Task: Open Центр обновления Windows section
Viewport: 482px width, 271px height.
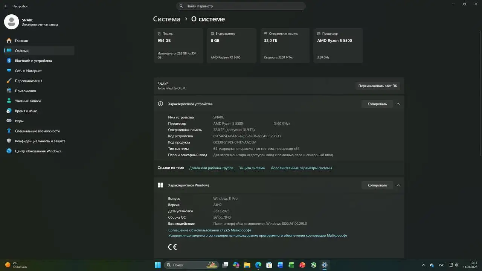Action: pos(38,151)
